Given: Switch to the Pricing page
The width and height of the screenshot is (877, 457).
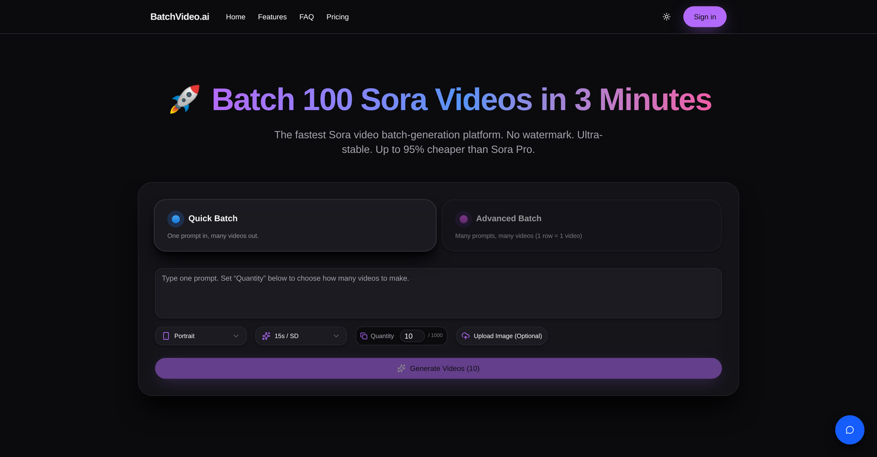Looking at the screenshot, I should point(338,17).
